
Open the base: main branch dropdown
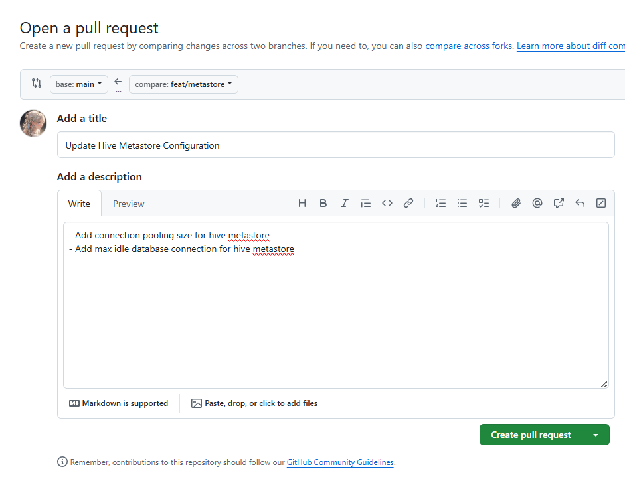[78, 84]
